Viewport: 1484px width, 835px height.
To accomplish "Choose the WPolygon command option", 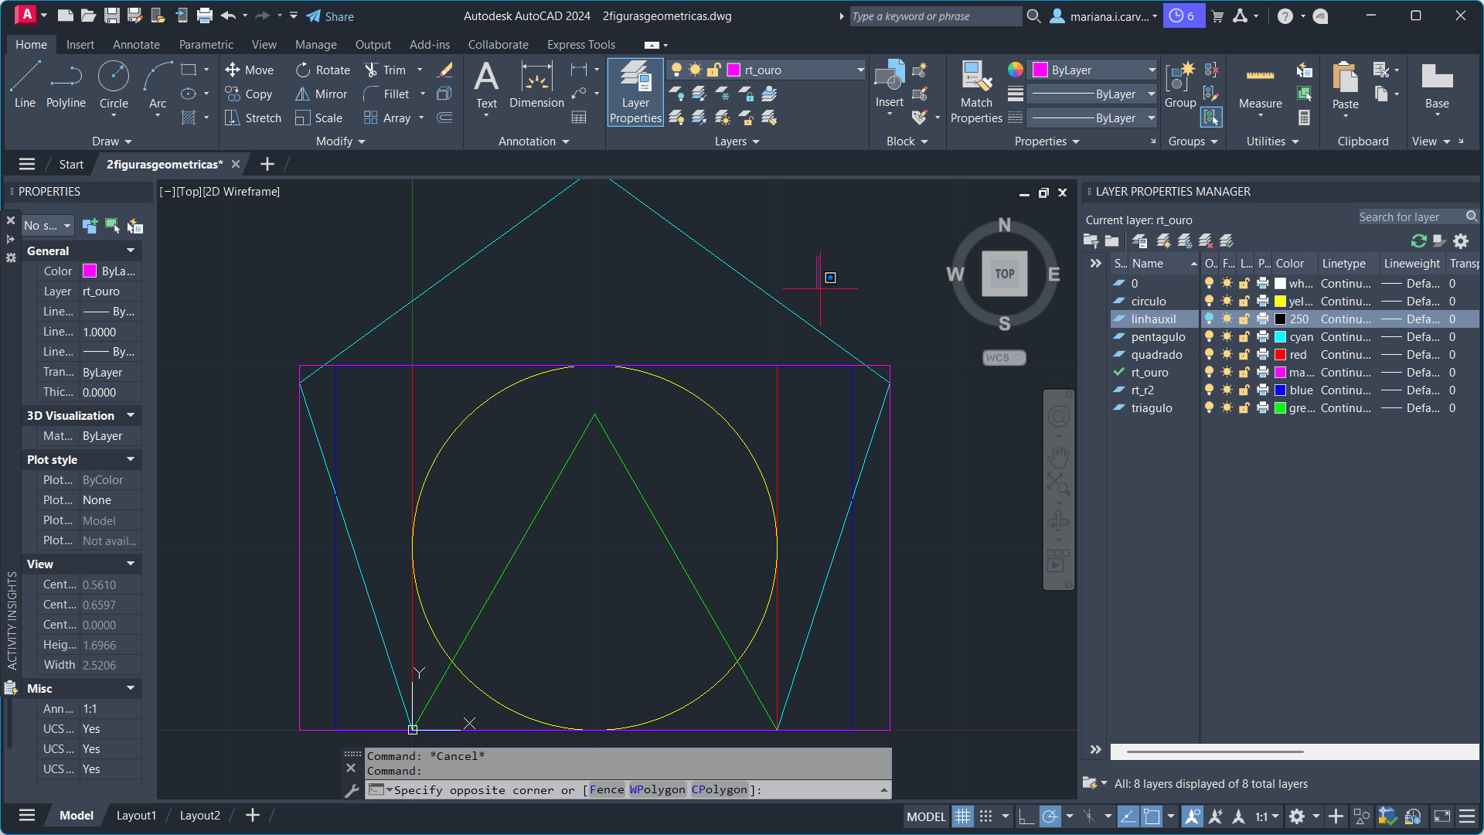I will (x=657, y=789).
